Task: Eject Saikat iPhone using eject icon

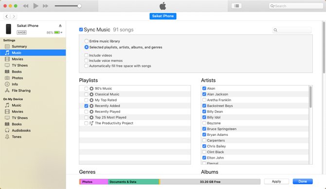Action: tap(60, 26)
